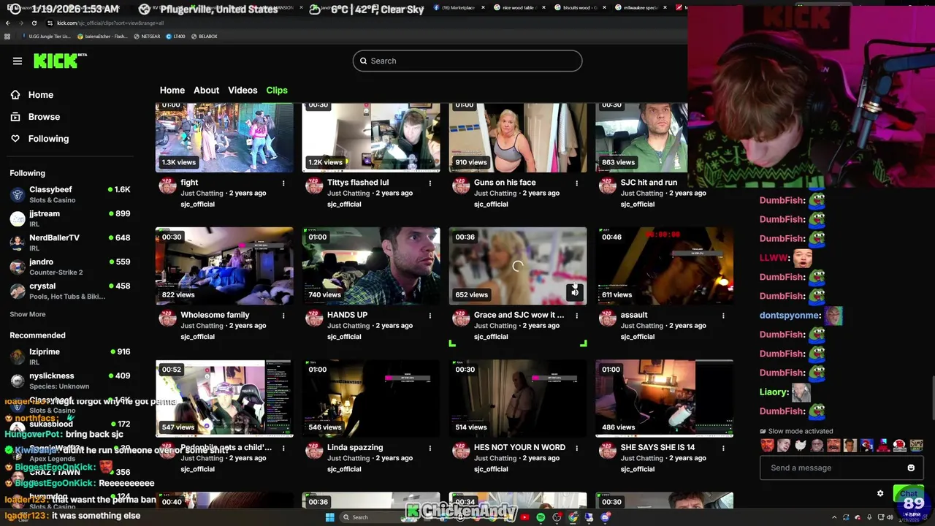Screen dimensions: 935x526
Task: Click sjc_official avatar beside fight clip
Action: [x=168, y=186]
